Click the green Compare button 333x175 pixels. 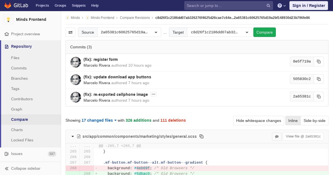264,32
